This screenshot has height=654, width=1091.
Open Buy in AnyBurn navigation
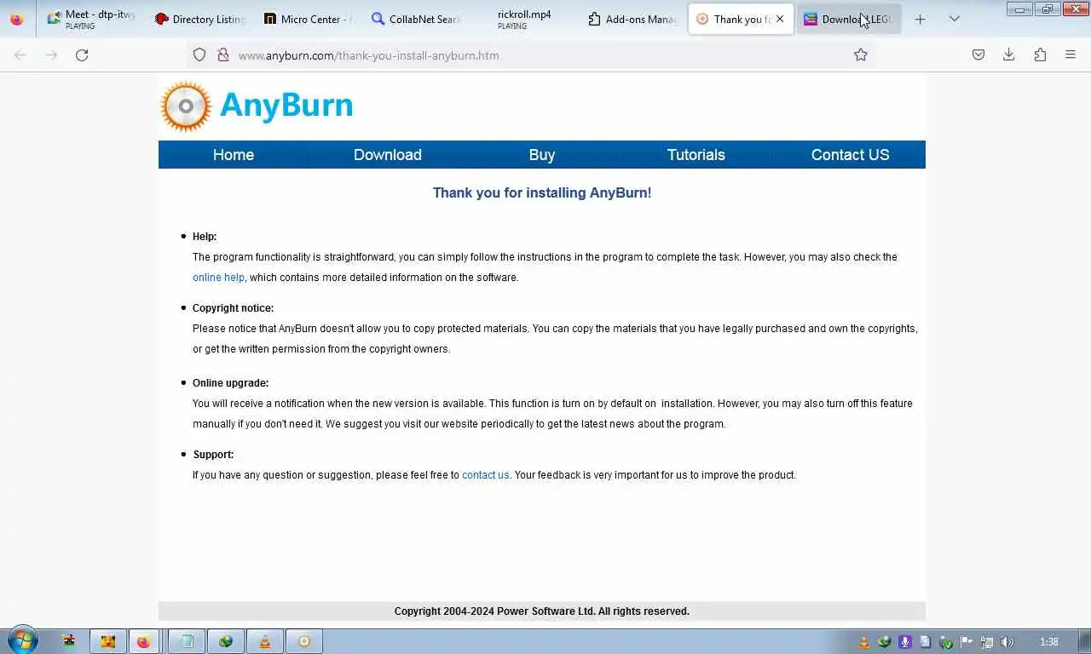542,154
